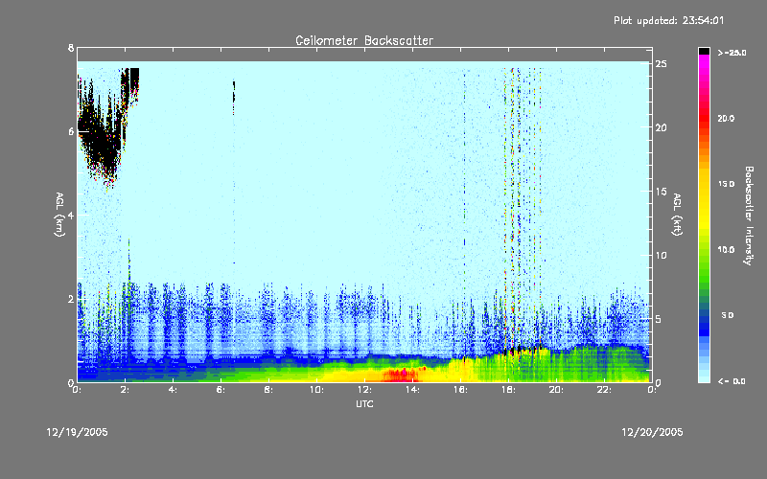This screenshot has width=767, height=479.
Task: Select the "AGL (kft)" right axis label
Action: [677, 215]
